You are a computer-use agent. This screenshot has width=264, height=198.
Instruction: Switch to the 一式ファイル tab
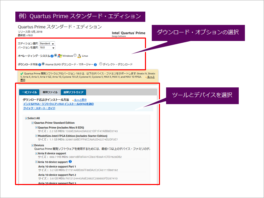tap(29, 92)
